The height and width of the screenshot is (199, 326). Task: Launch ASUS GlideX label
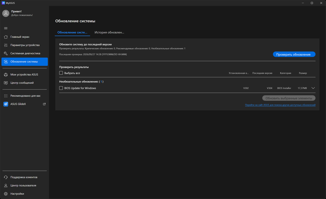[x=18, y=104]
